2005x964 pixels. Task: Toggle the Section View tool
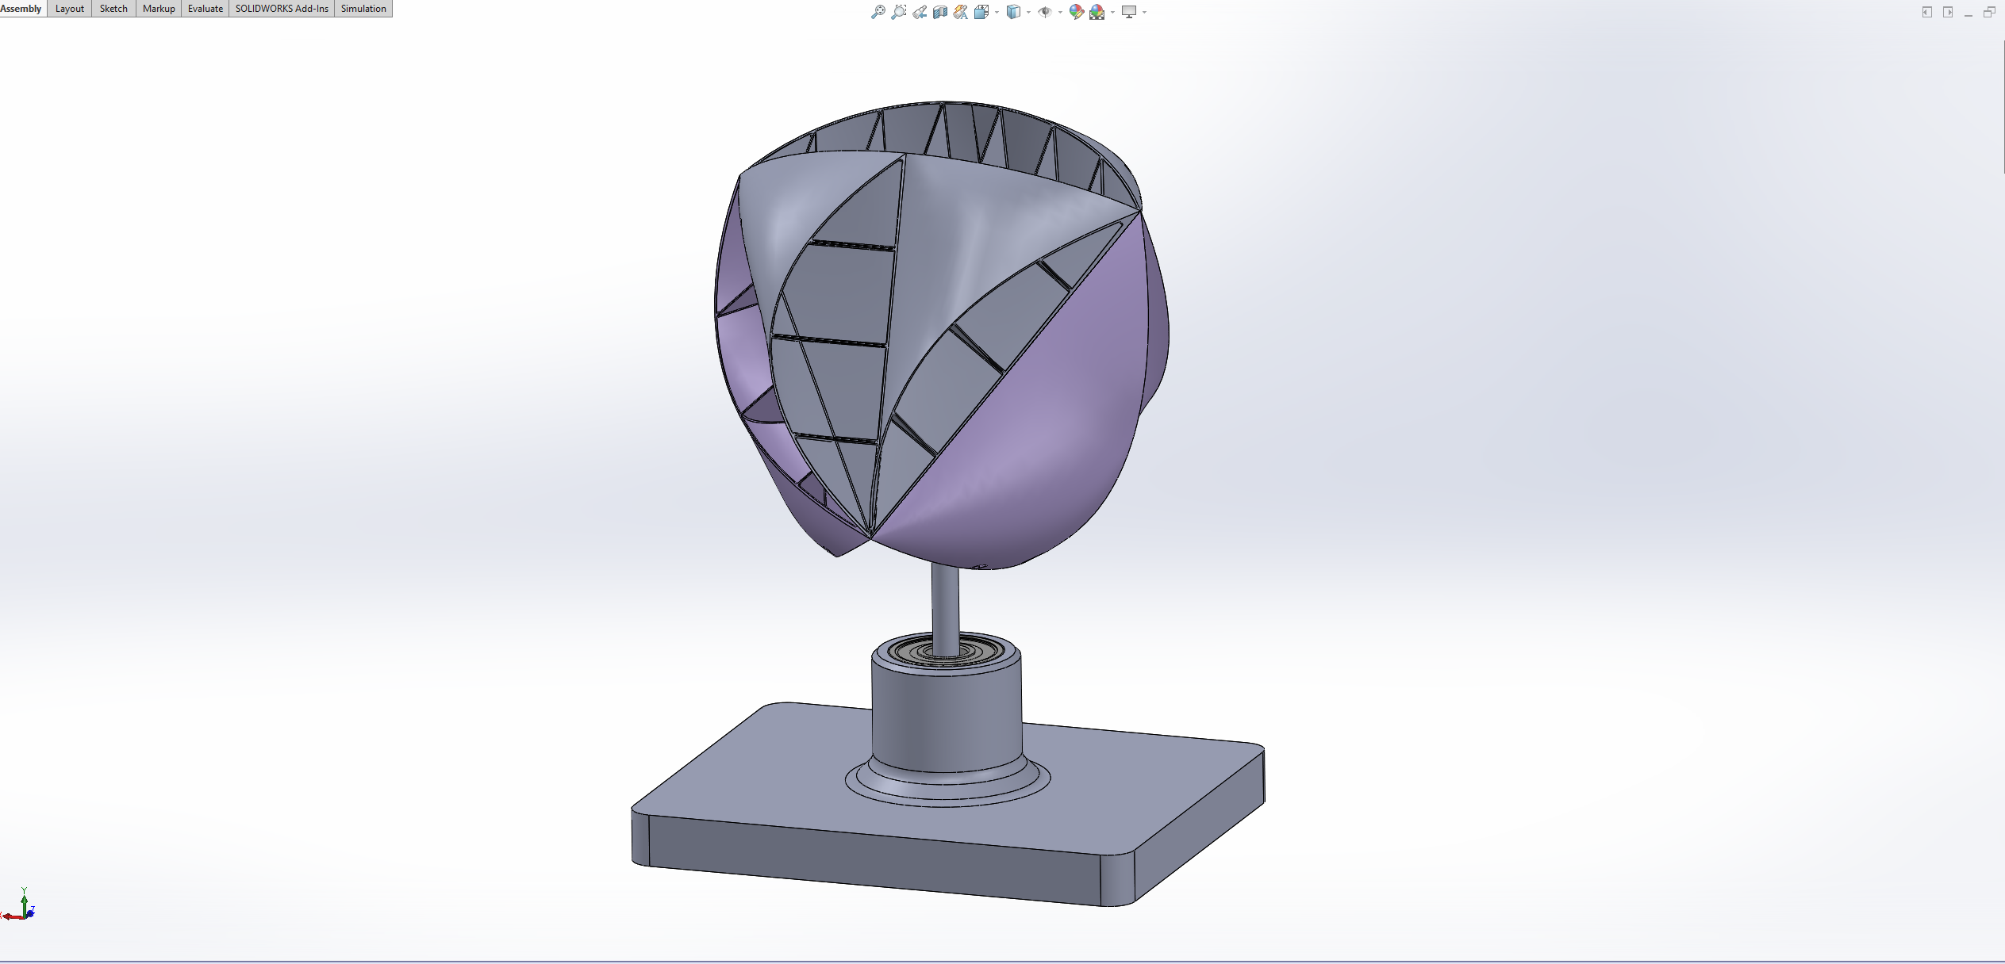point(940,12)
